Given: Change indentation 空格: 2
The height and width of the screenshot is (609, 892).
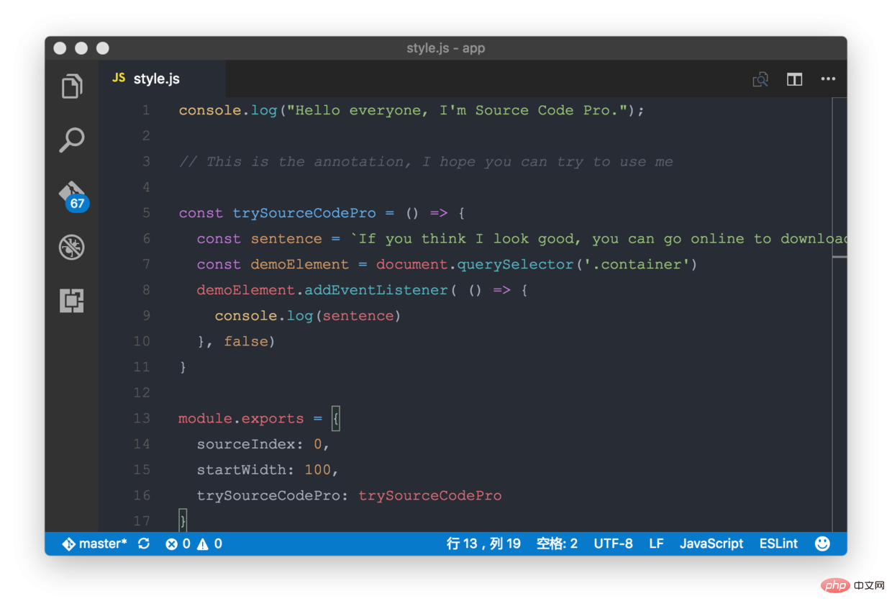Looking at the screenshot, I should click(x=557, y=543).
